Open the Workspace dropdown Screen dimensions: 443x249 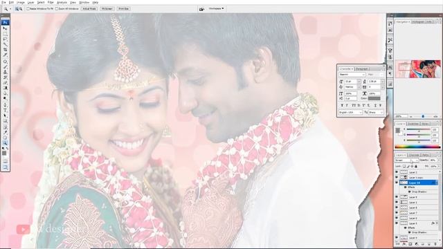pos(217,9)
